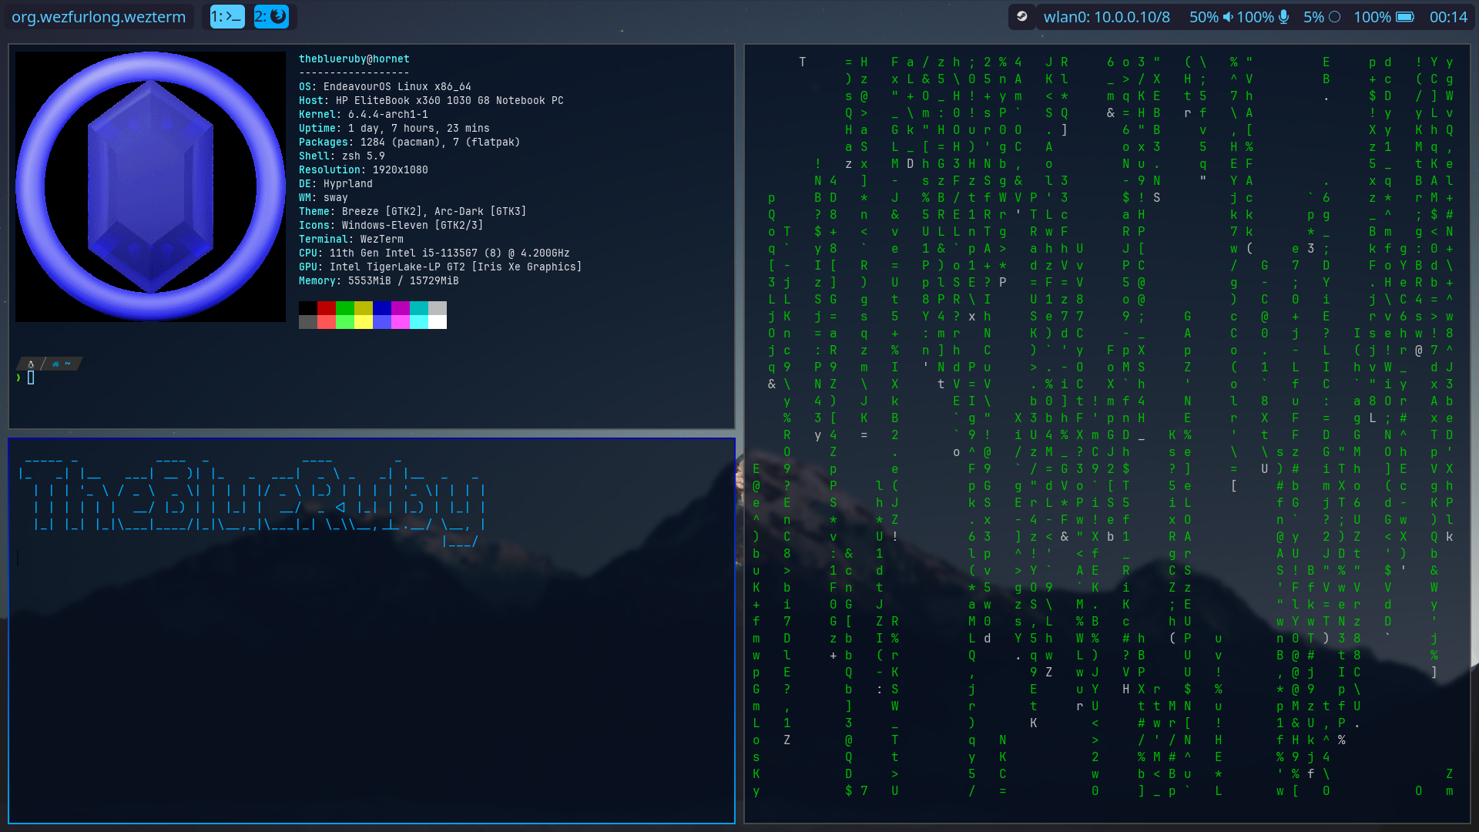1479x832 pixels.
Task: Click the dark red color block
Action: click(x=326, y=308)
